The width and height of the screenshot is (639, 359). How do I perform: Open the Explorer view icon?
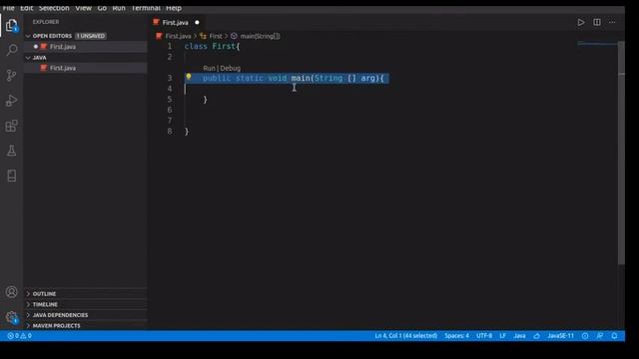(x=11, y=25)
